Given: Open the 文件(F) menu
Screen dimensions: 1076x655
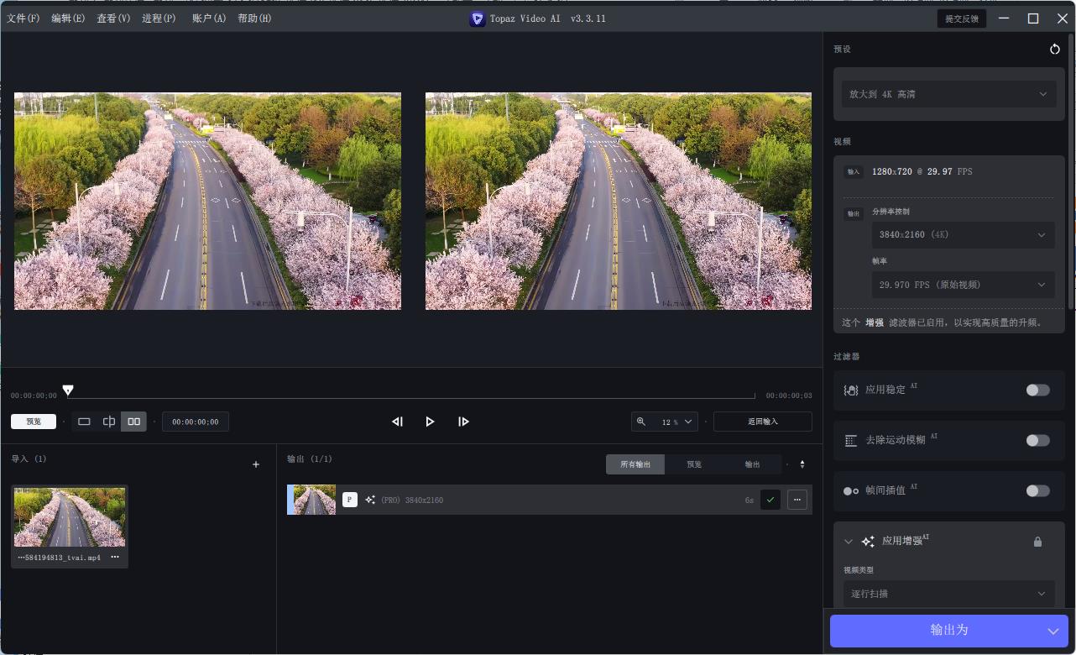Looking at the screenshot, I should [24, 18].
